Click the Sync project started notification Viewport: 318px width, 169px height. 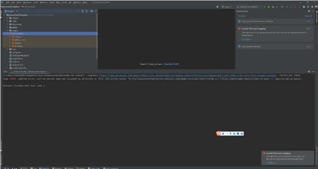tap(275, 46)
